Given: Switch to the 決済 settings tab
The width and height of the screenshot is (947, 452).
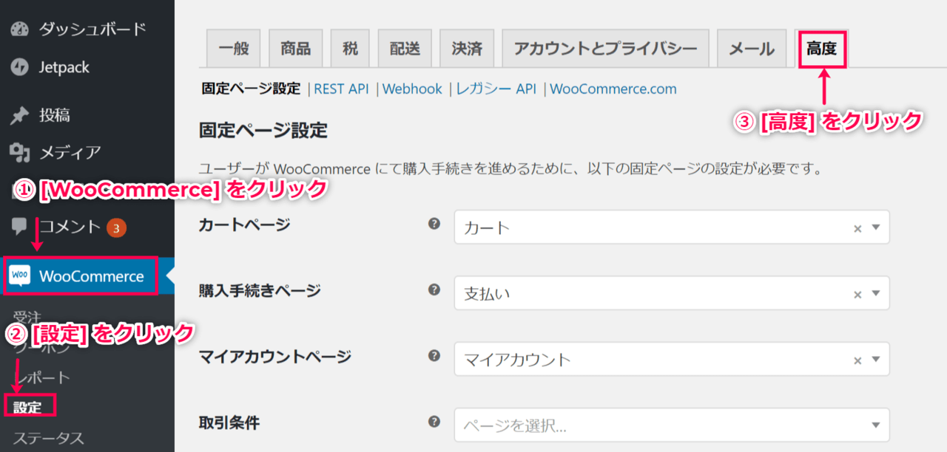Looking at the screenshot, I should pos(468,49).
